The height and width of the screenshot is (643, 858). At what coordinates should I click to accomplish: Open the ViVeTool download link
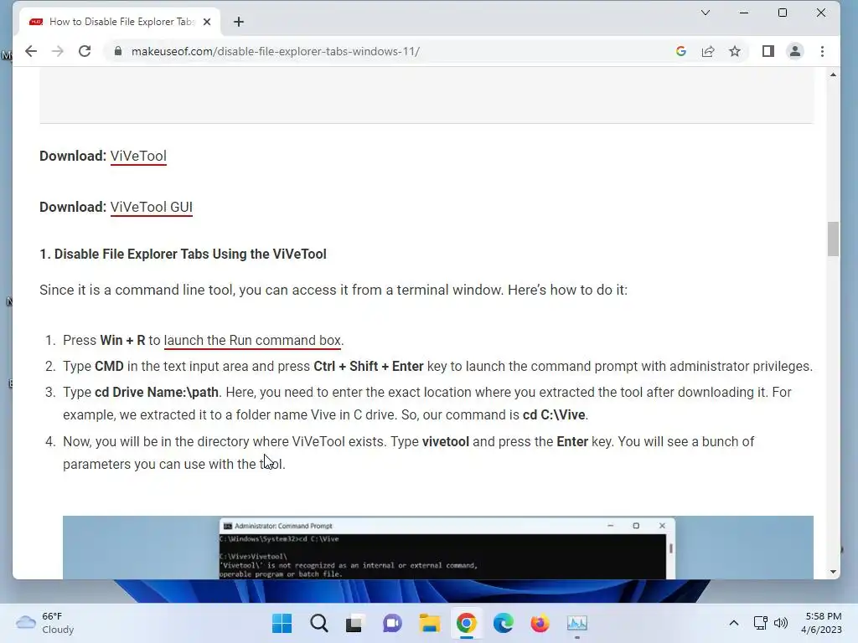[x=138, y=157]
